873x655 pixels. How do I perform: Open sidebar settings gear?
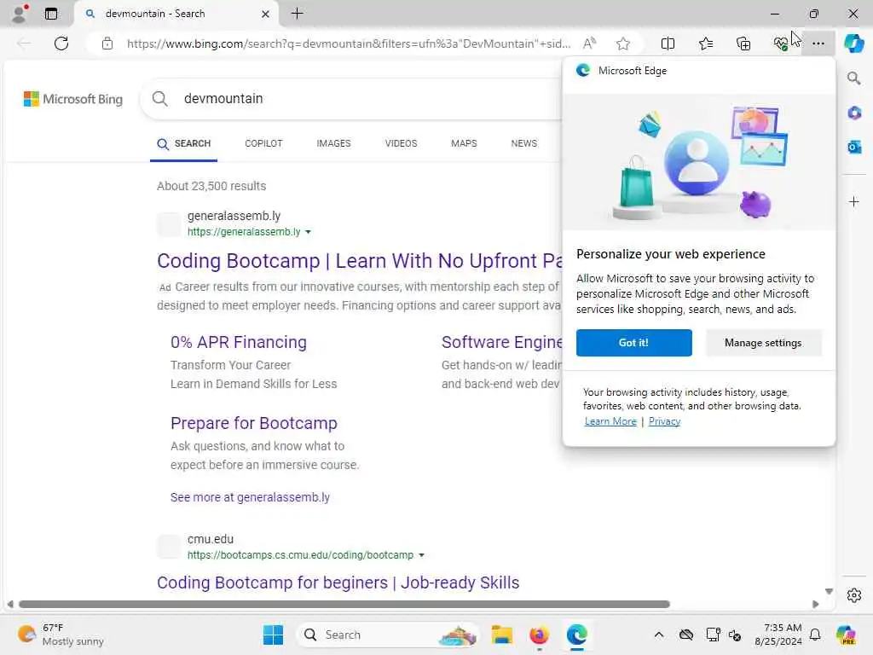(854, 595)
